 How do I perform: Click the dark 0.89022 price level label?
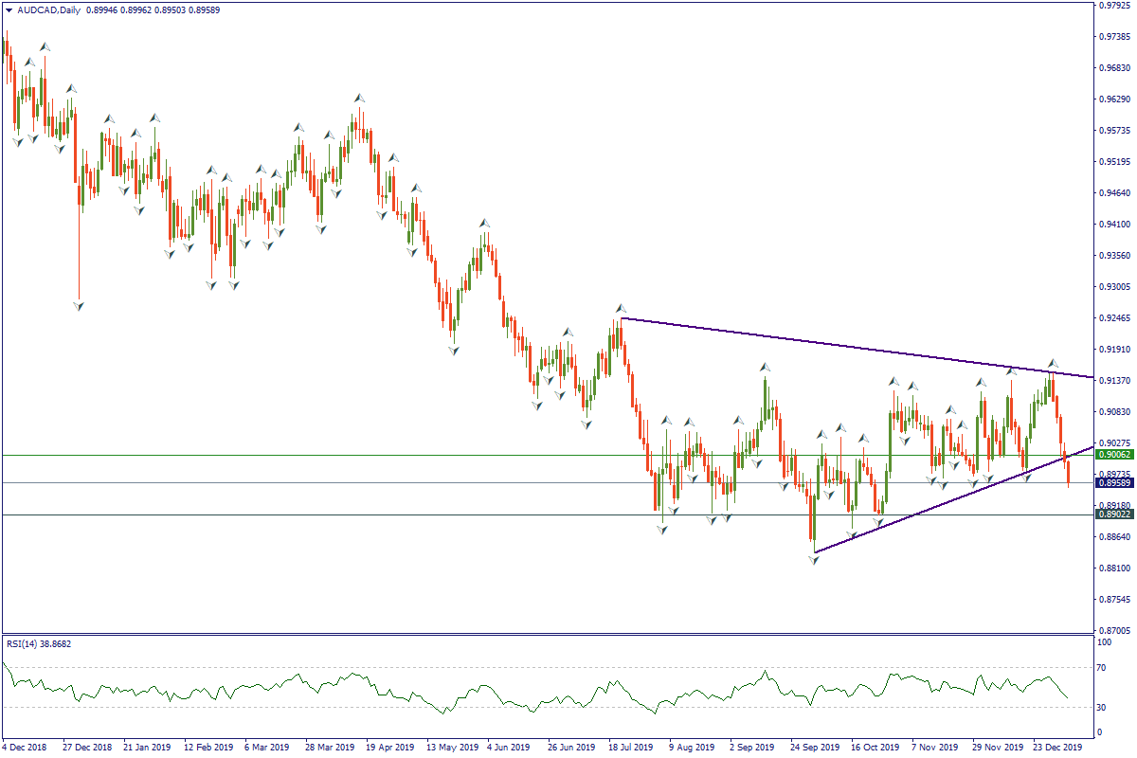coord(1114,514)
